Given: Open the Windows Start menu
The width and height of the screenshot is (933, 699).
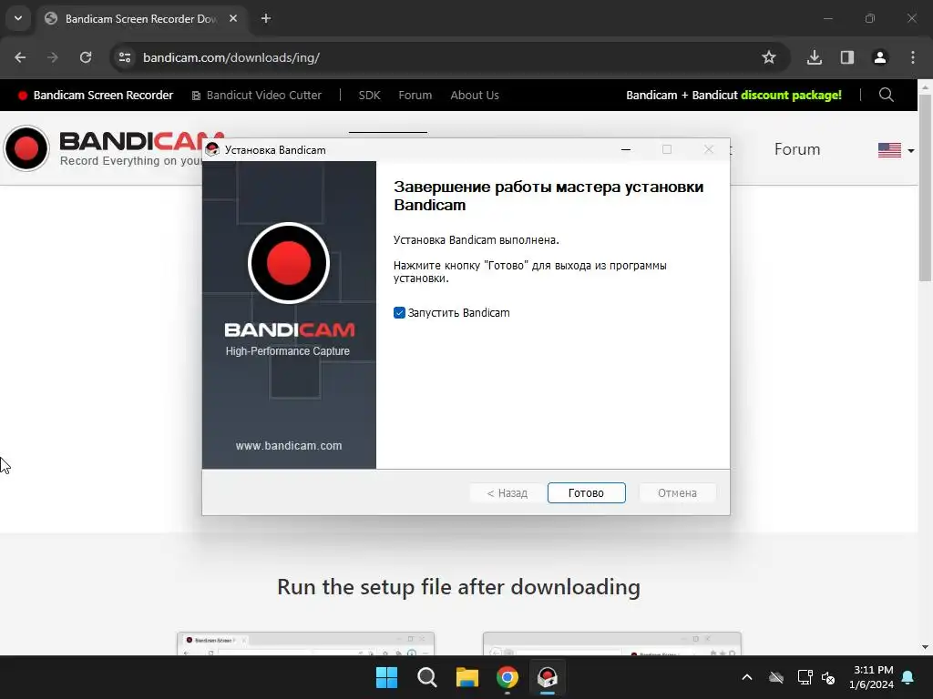Looking at the screenshot, I should pyautogui.click(x=386, y=677).
